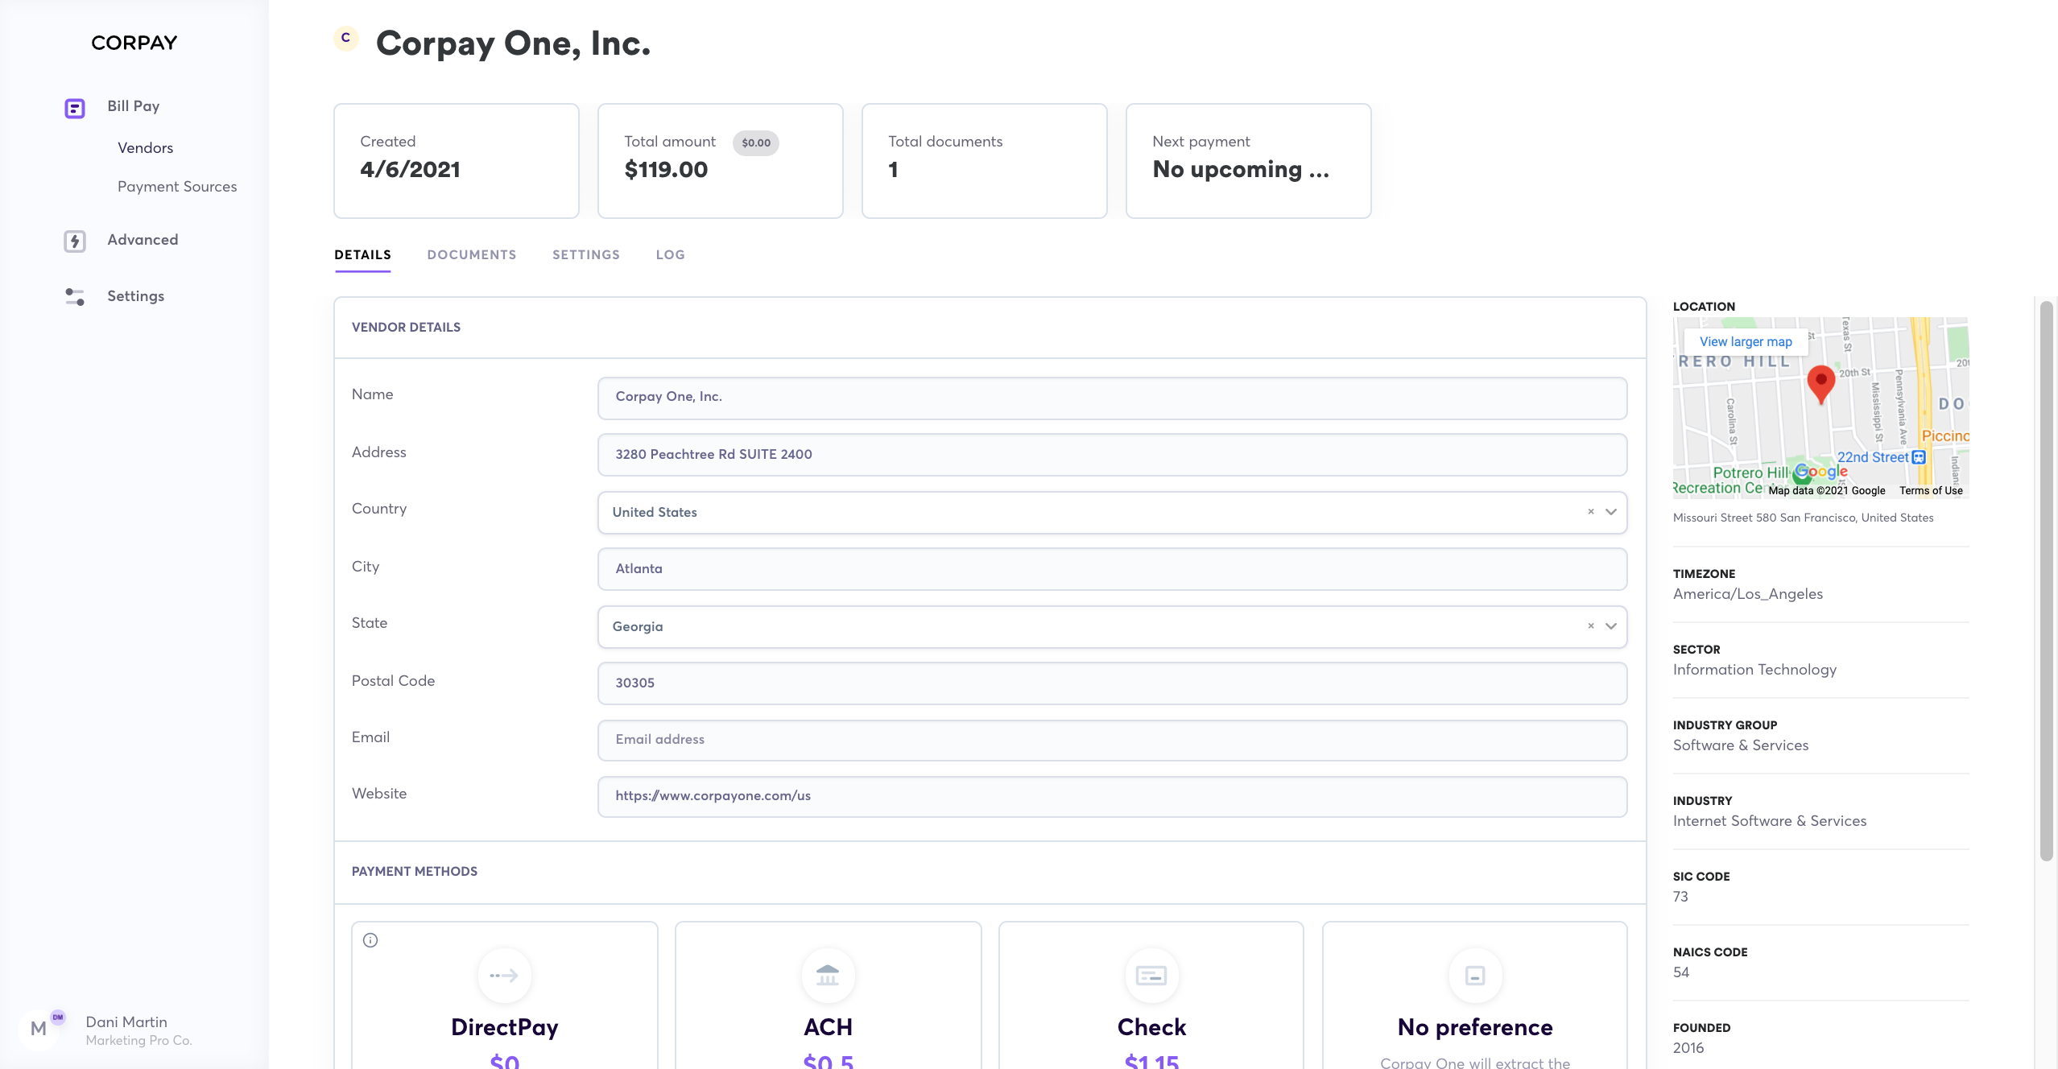Click the right-side vertical scrollbar
This screenshot has height=1069, width=2058.
tap(2046, 580)
